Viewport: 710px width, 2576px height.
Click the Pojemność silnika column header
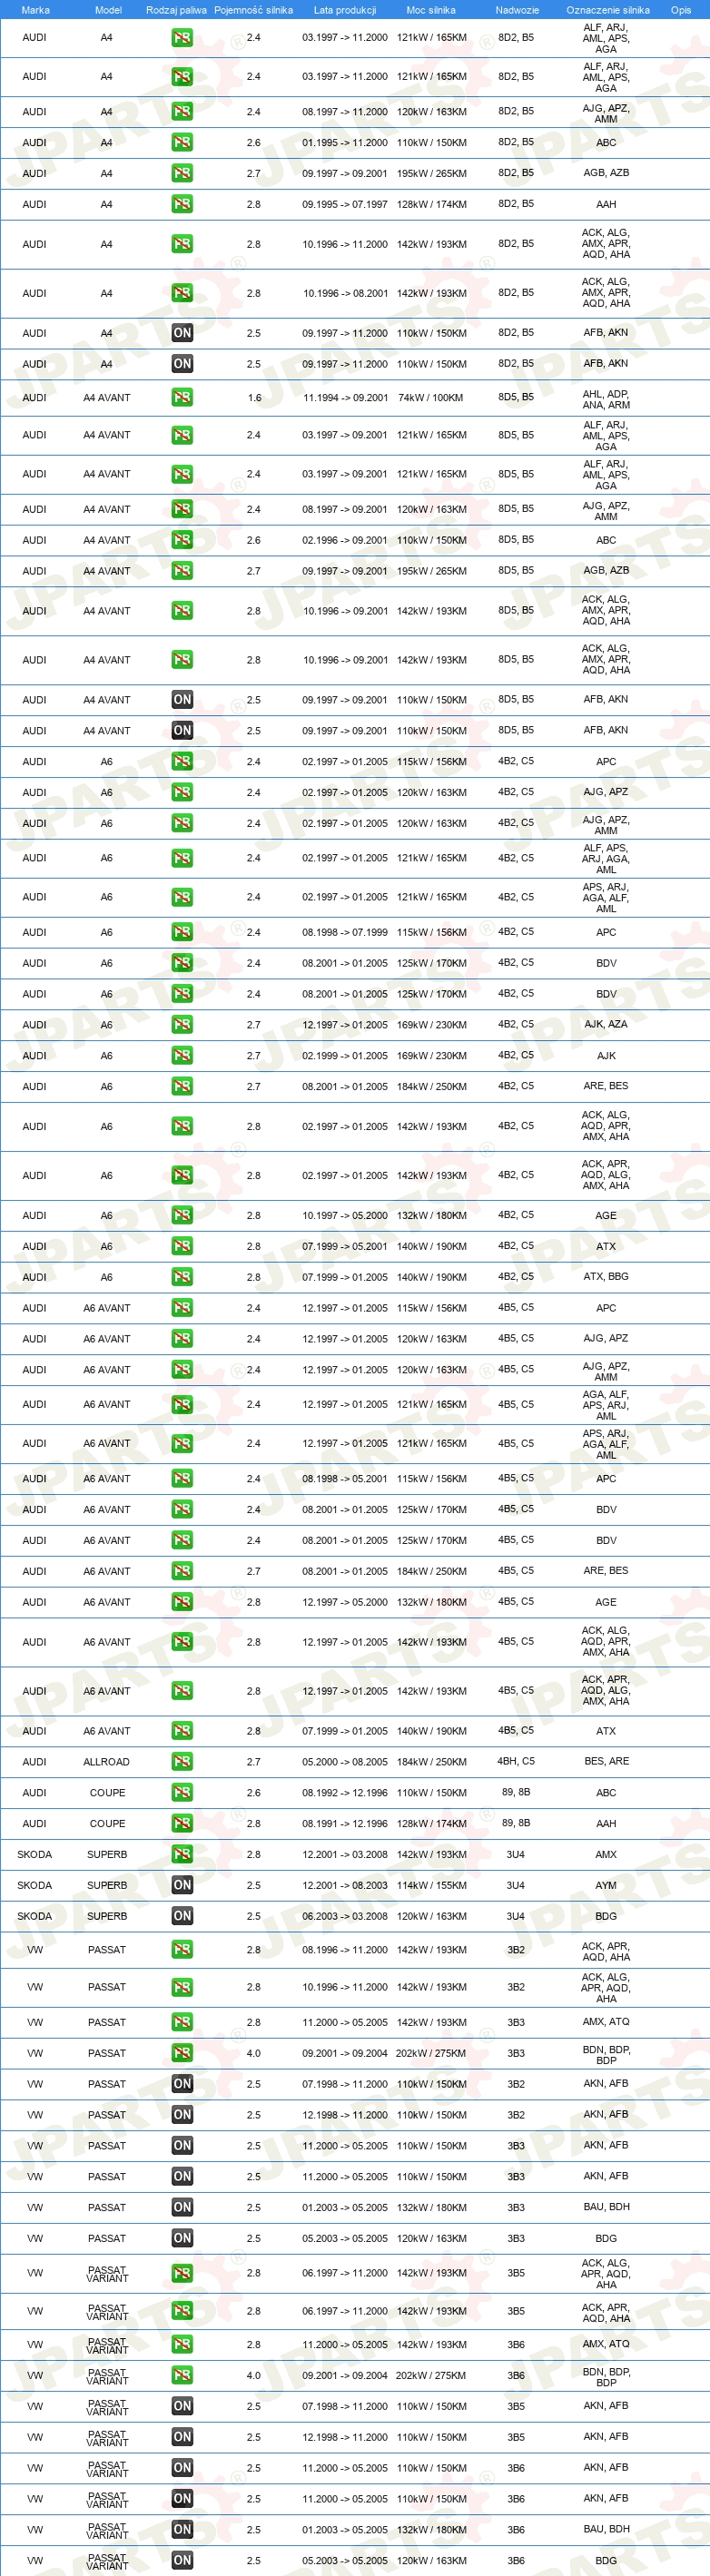pos(254,10)
